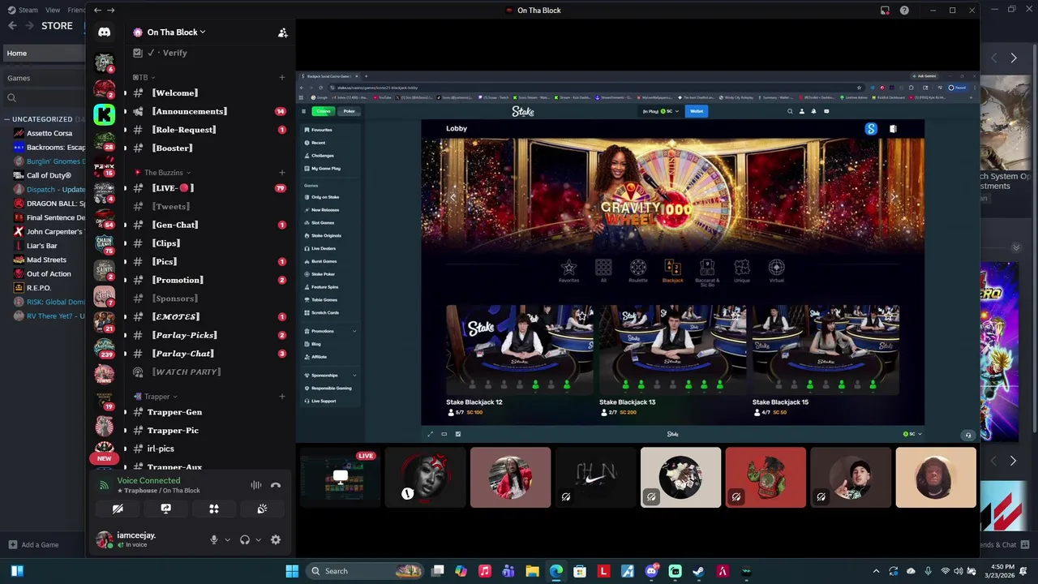Open the Stake Blackjack 13 table

pyautogui.click(x=672, y=361)
